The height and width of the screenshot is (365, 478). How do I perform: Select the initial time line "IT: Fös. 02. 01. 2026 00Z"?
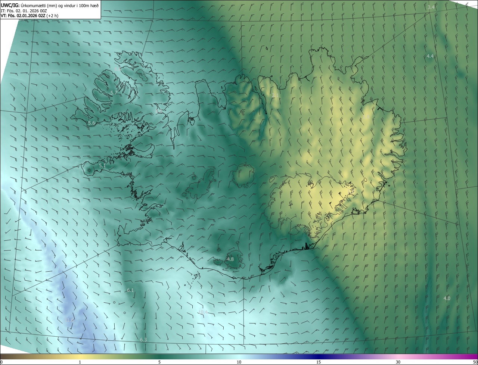click(x=24, y=11)
